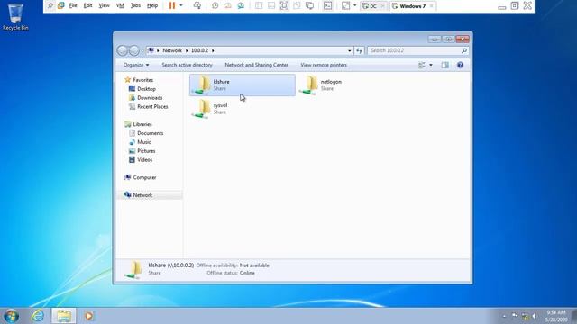This screenshot has width=577, height=324.
Task: Go back in Explorer navigation
Action: [x=123, y=50]
